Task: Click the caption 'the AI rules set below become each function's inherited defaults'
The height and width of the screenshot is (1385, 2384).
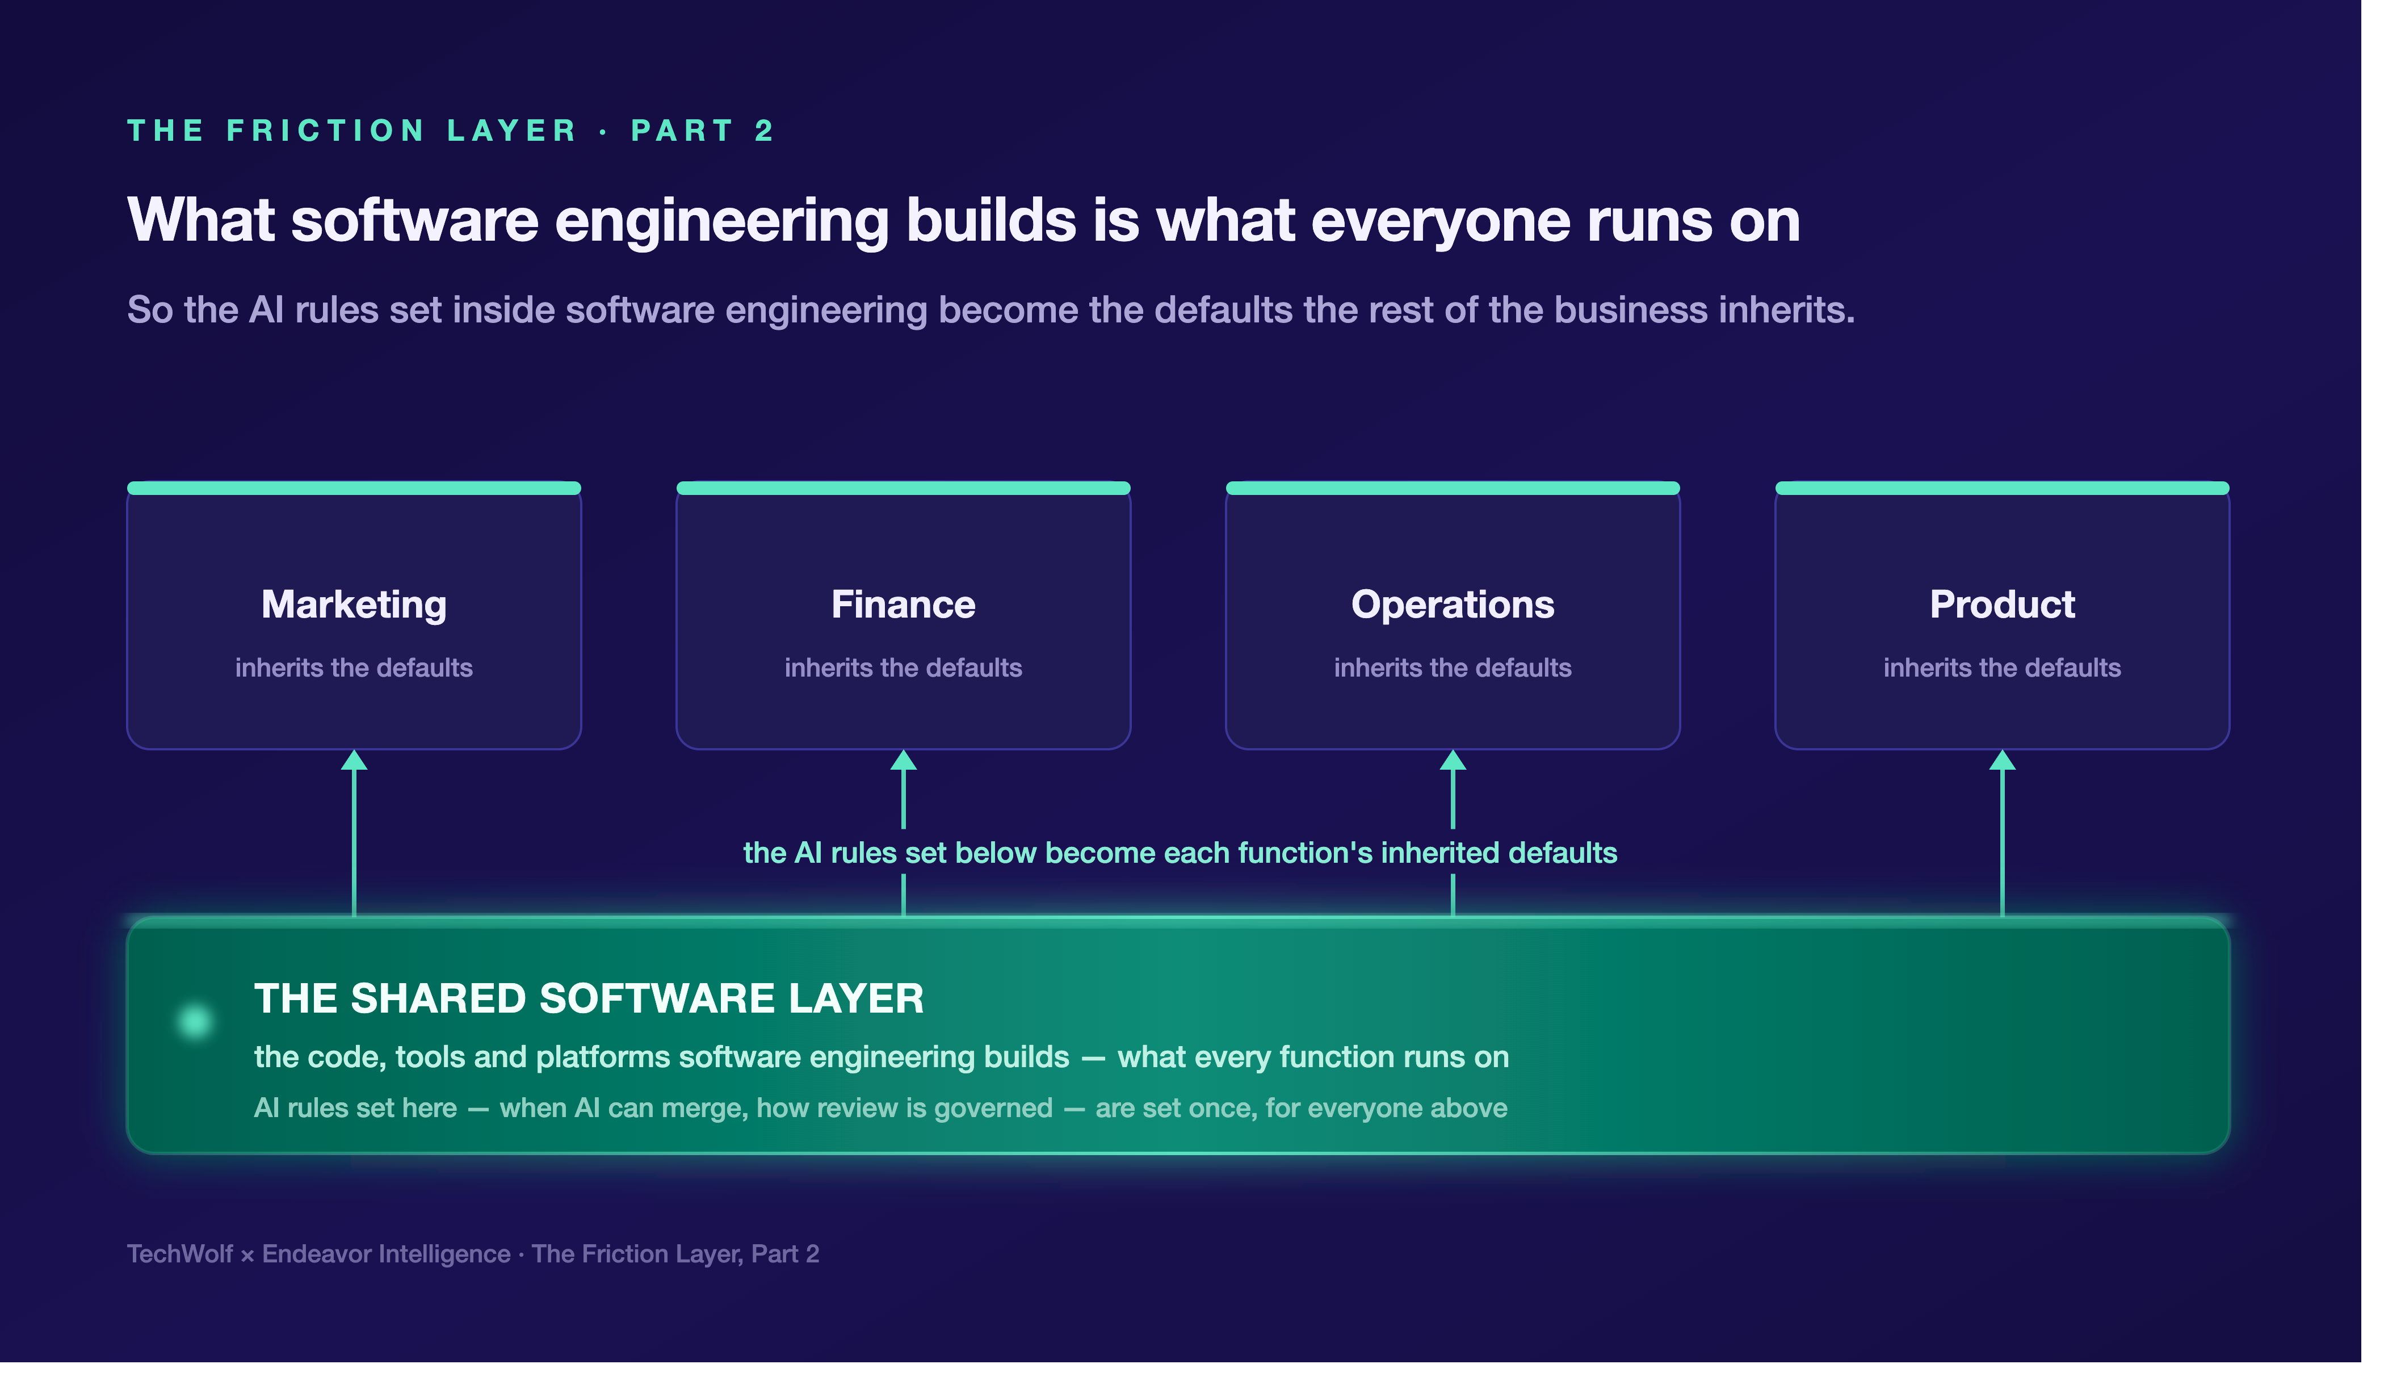Action: 1181,853
